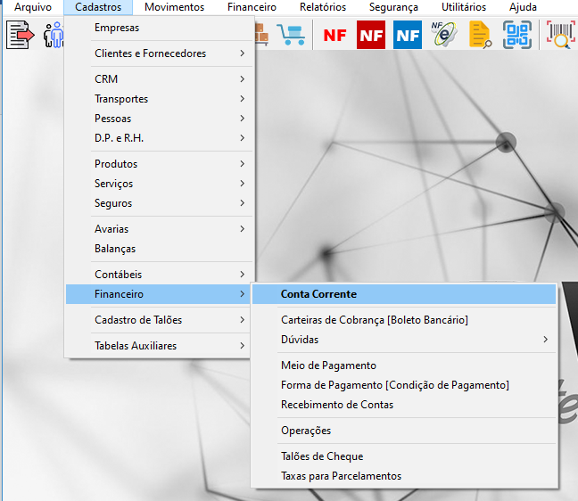Open Carteiras de Cobrança [Boleto Bancário]
This screenshot has width=578, height=501.
[404, 320]
